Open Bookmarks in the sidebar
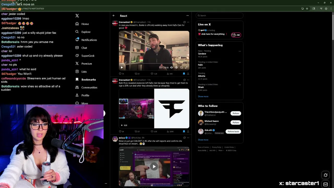Viewport: 334px width, 188px height. click(x=86, y=80)
